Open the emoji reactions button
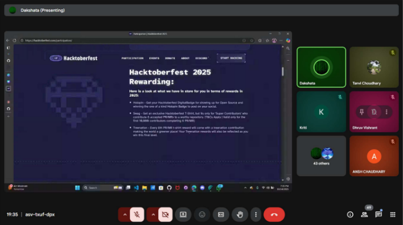Screen dimensions: 403x225 point(202,214)
